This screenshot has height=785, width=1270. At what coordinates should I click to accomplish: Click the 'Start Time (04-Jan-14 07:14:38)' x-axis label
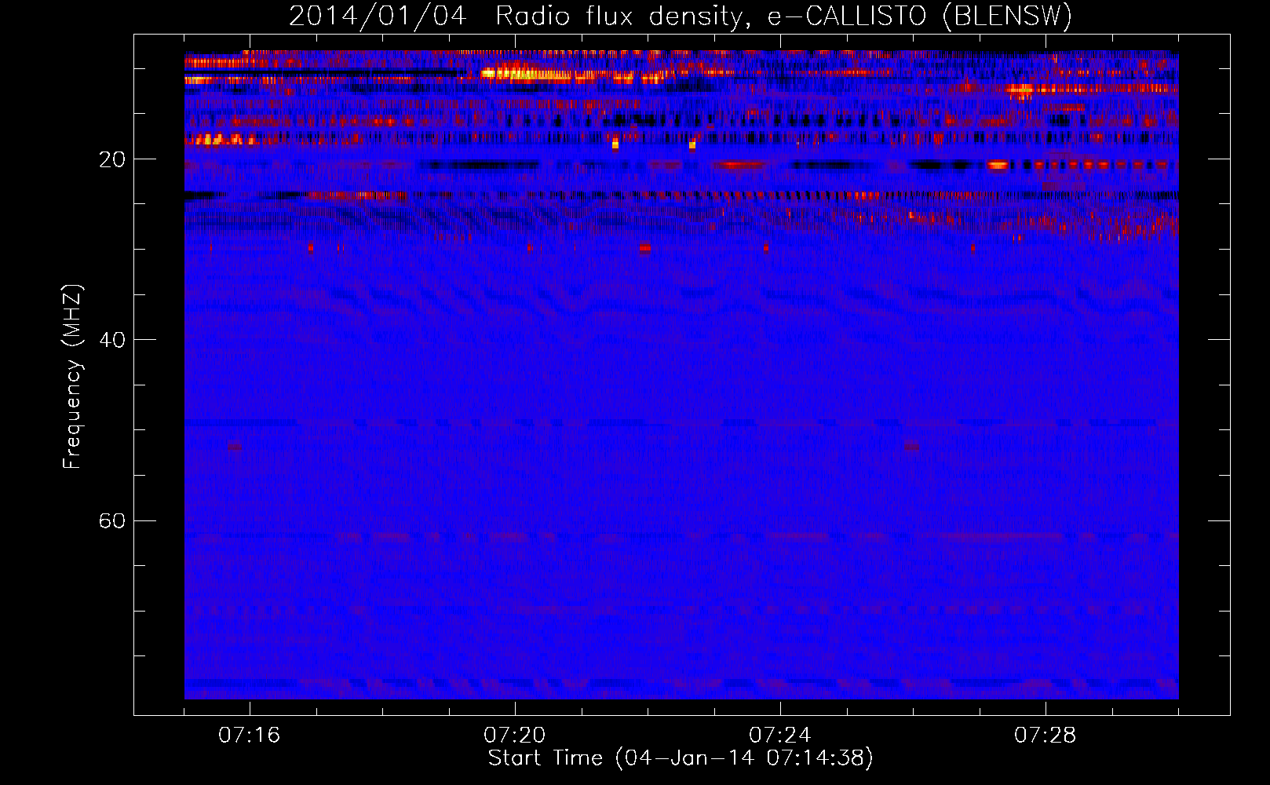(x=681, y=758)
